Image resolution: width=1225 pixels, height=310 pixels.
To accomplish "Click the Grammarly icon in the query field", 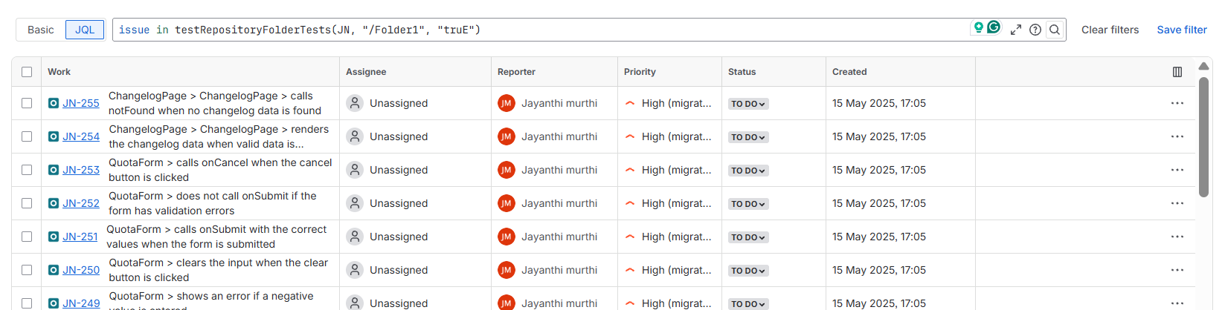I will click(x=994, y=27).
